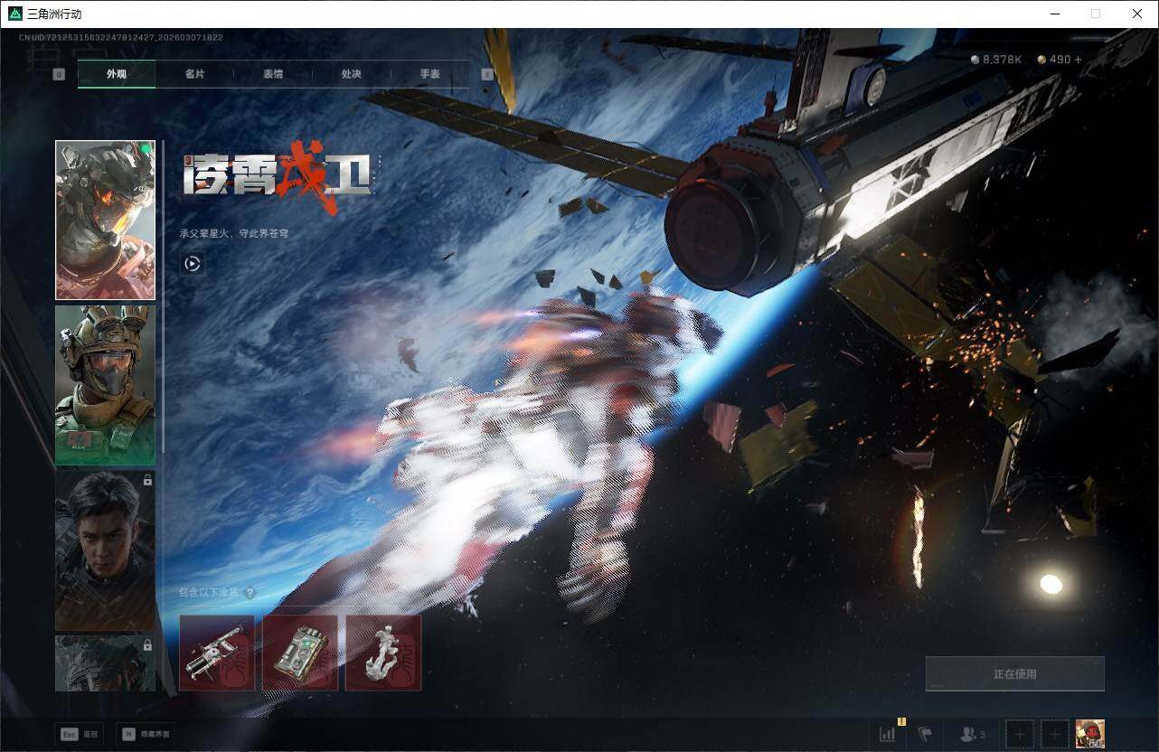The width and height of the screenshot is (1159, 752).
Task: Switch to the 外观 tab
Action: (117, 74)
